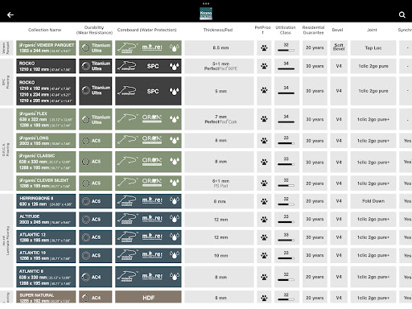This screenshot has width=412, height=309.
Task: Tap Tap Loc joint cell
Action: click(x=373, y=48)
